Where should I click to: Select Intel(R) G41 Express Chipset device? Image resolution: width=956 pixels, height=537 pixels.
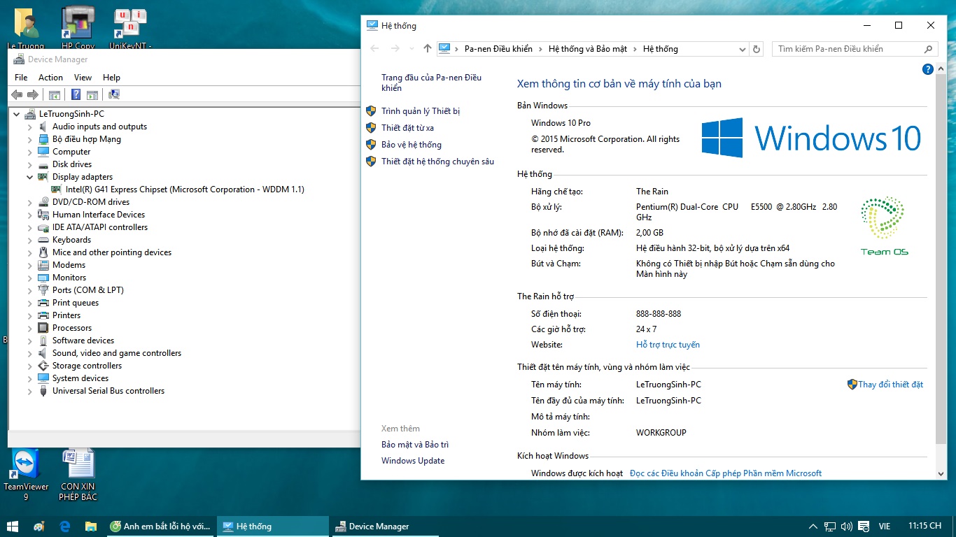(x=185, y=189)
